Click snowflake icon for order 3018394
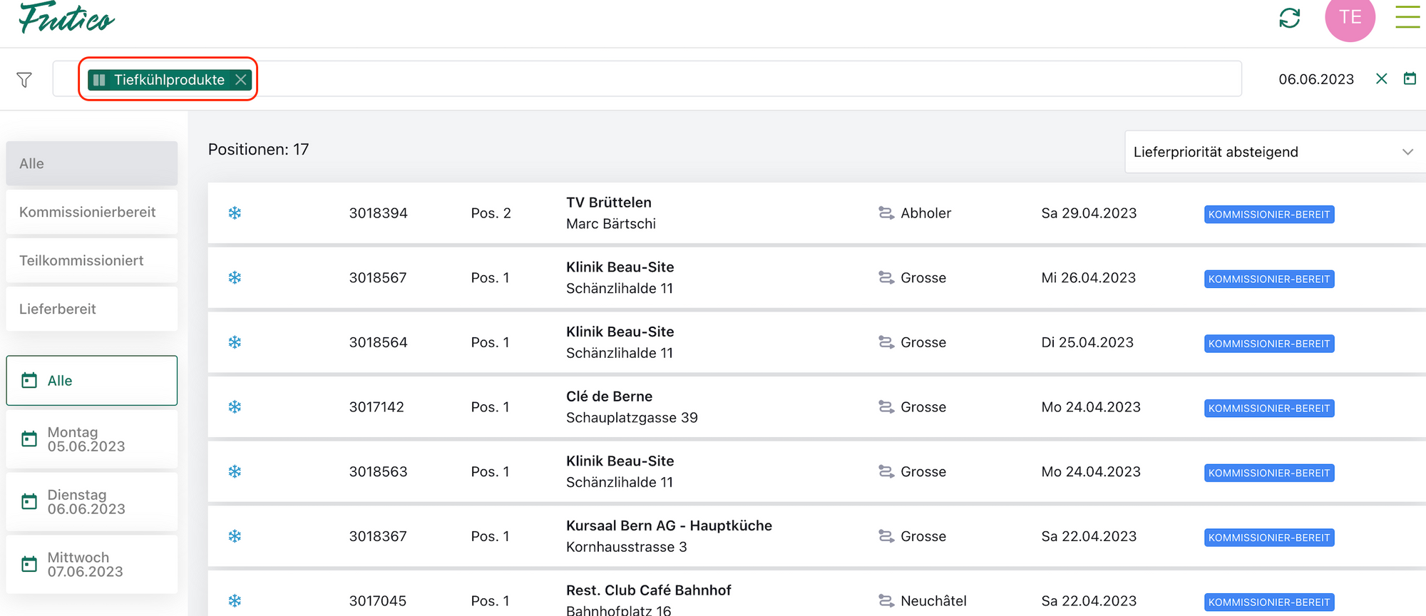 pyautogui.click(x=235, y=213)
